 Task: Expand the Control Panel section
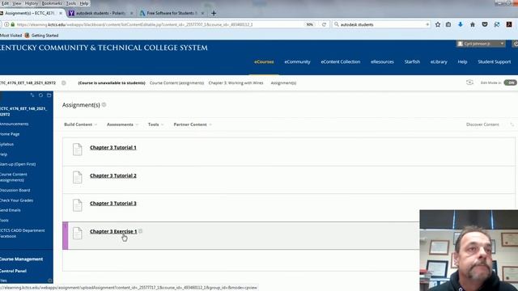pyautogui.click(x=13, y=271)
